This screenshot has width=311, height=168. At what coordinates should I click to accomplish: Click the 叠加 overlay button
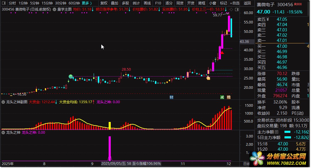tap(115, 3)
